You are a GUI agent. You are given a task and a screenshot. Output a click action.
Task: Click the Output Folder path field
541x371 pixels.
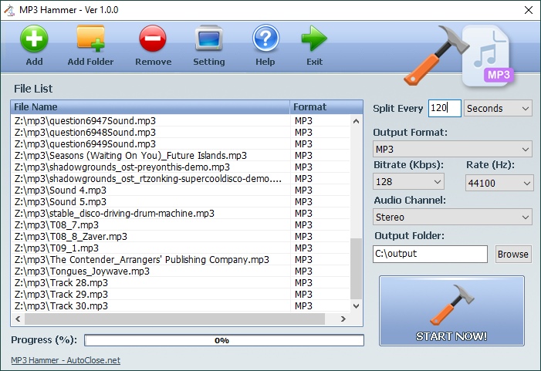click(x=430, y=254)
